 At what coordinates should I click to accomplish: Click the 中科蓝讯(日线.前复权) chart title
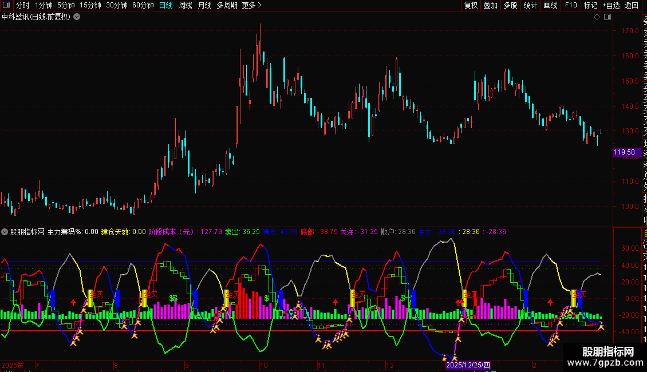[36, 17]
